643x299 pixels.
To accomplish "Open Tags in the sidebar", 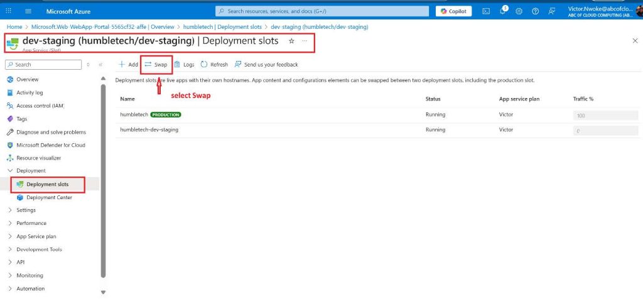I will 21,119.
